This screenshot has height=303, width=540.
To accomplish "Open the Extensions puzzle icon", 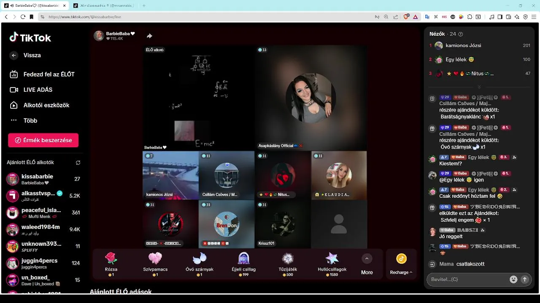I will click(470, 17).
